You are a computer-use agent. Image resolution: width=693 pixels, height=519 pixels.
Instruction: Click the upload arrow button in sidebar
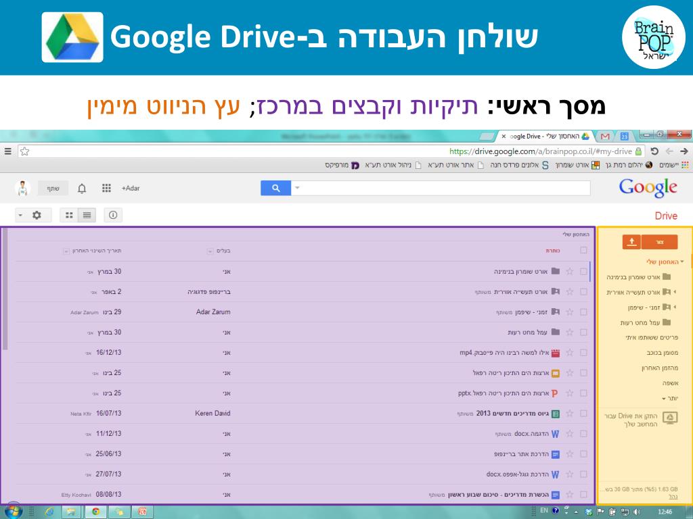point(631,242)
